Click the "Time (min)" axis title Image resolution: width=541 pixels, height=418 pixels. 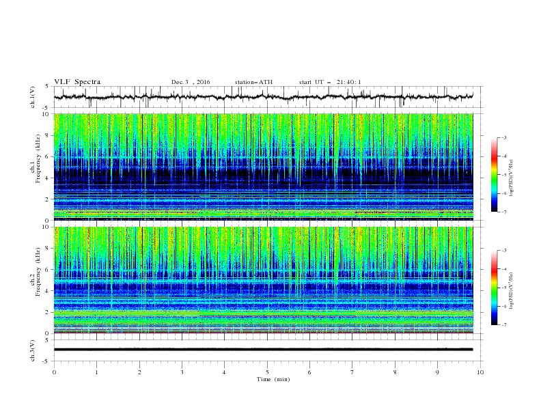click(273, 379)
